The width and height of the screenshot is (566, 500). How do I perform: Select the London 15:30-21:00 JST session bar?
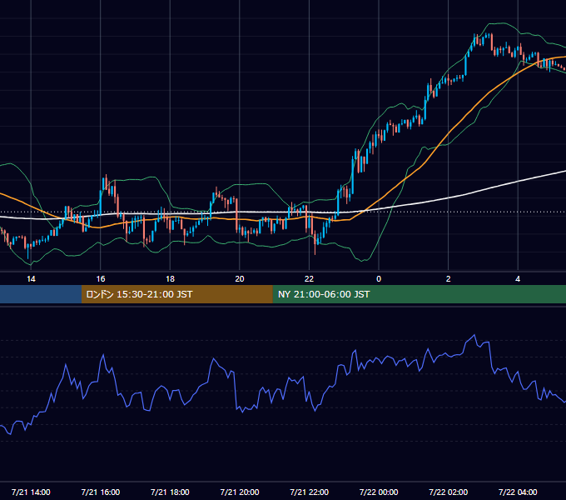click(176, 294)
